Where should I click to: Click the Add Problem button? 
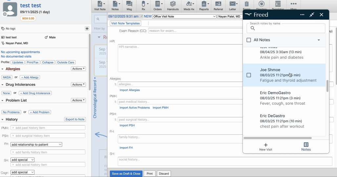40,112
